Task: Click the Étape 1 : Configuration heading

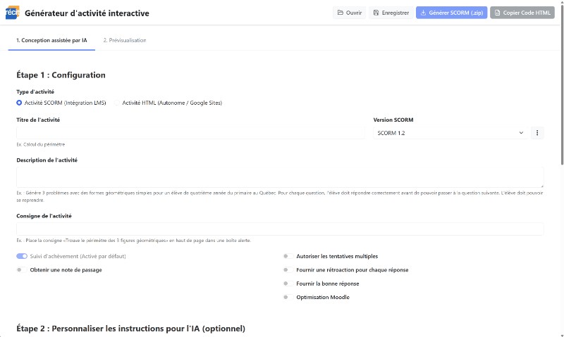Action: coord(61,75)
